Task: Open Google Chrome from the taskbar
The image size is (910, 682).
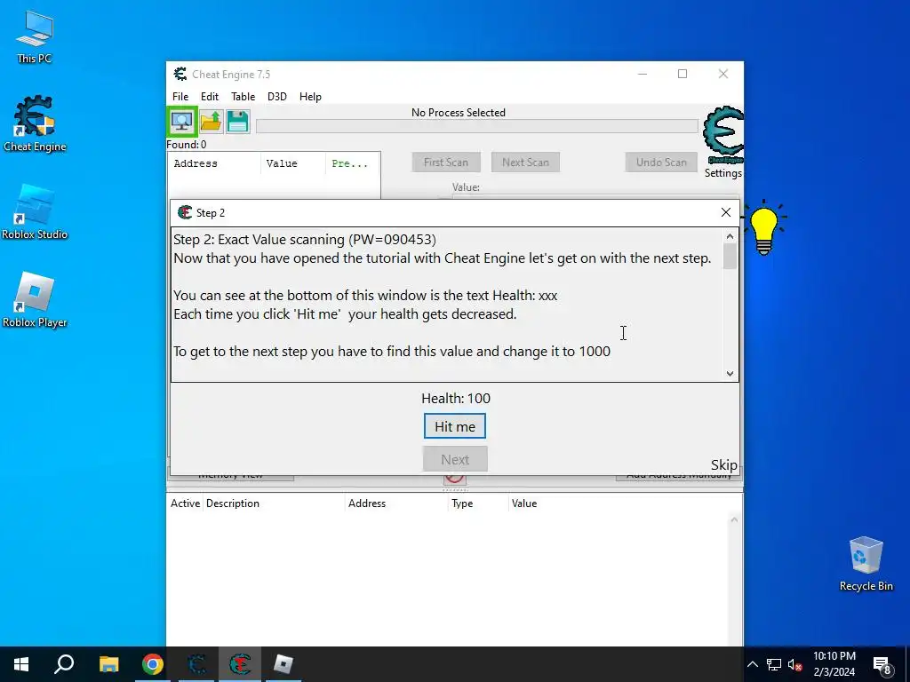Action: [x=153, y=664]
